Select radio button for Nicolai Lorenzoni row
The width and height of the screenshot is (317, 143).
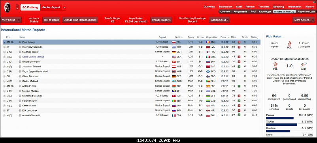pos(4,61)
